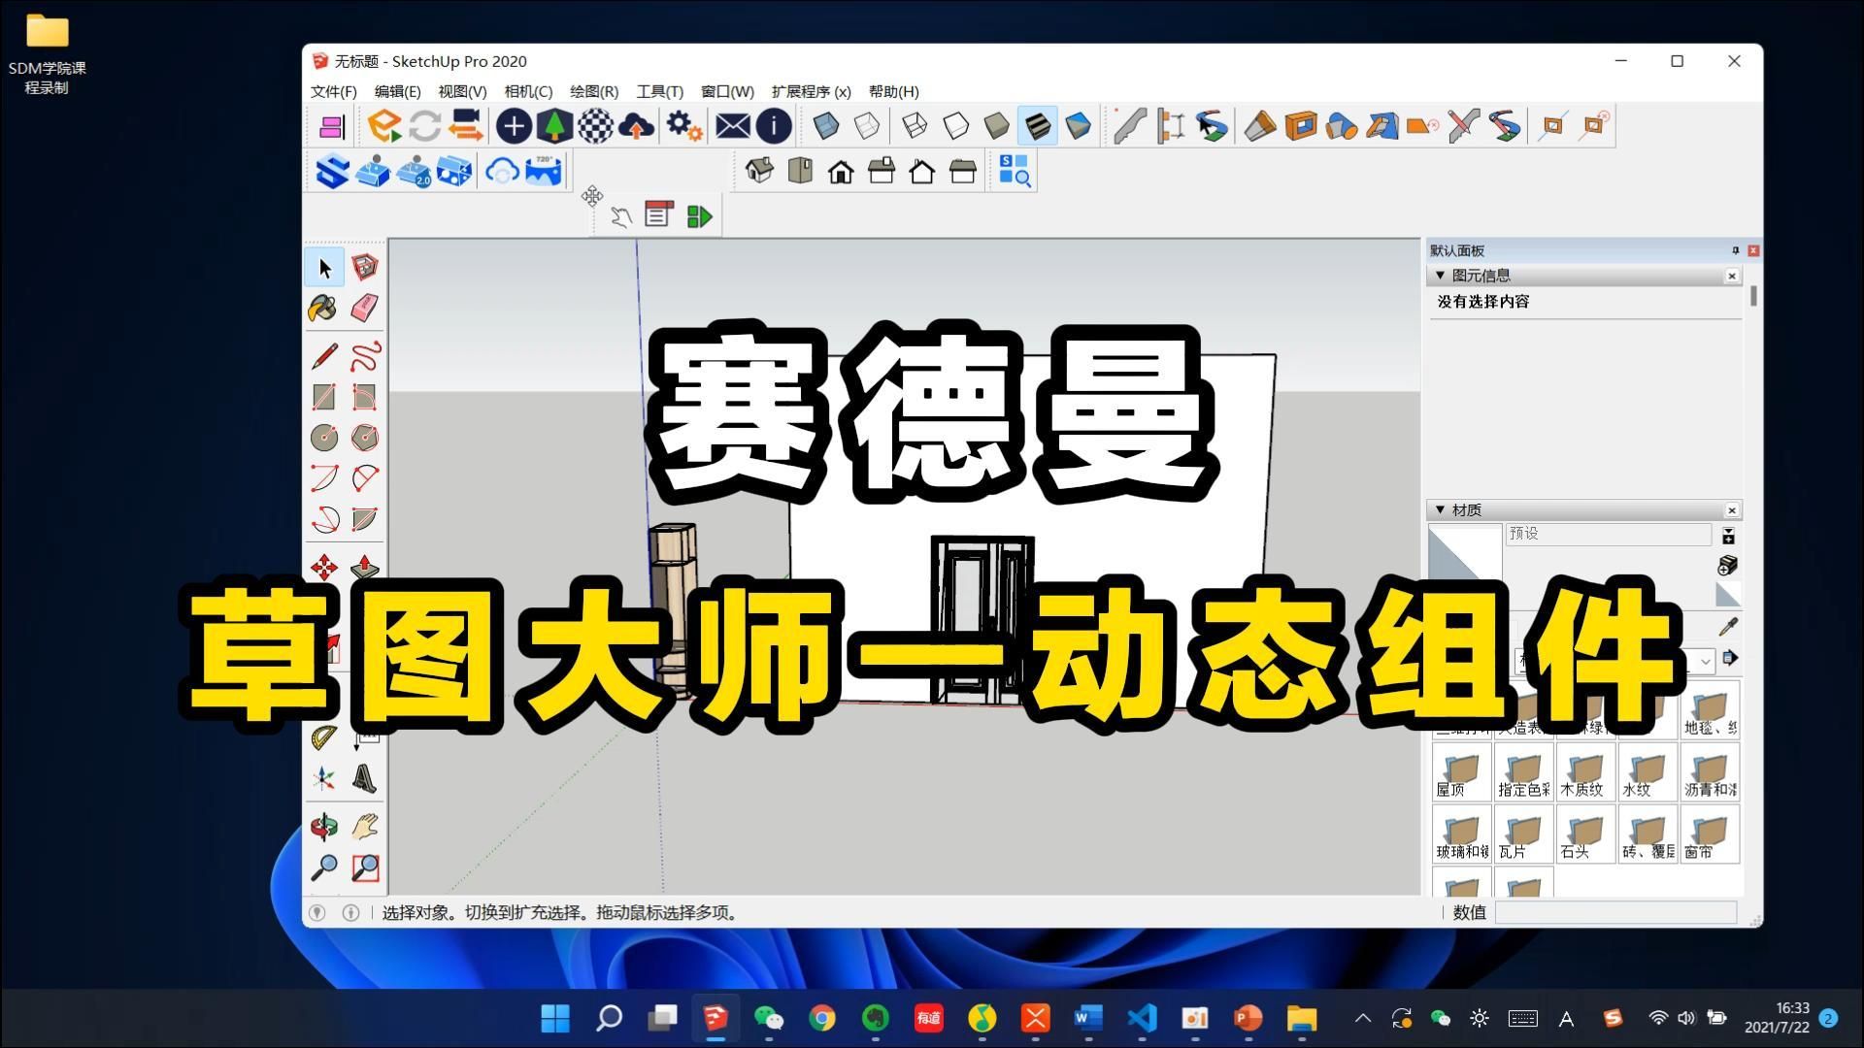The image size is (1864, 1048).
Task: Switch to Wireframe face style
Action: tap(915, 126)
